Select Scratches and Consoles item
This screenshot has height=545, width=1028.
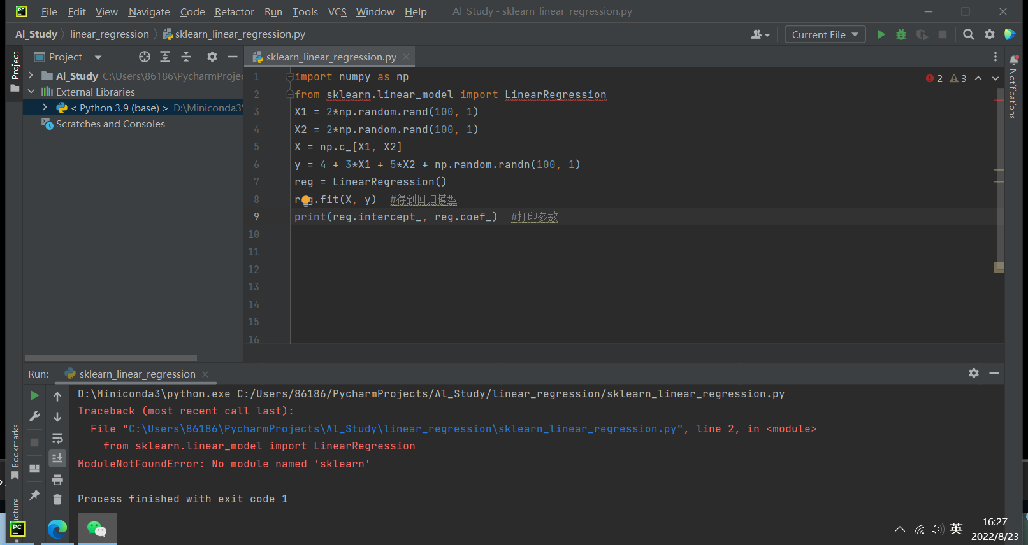pos(110,124)
